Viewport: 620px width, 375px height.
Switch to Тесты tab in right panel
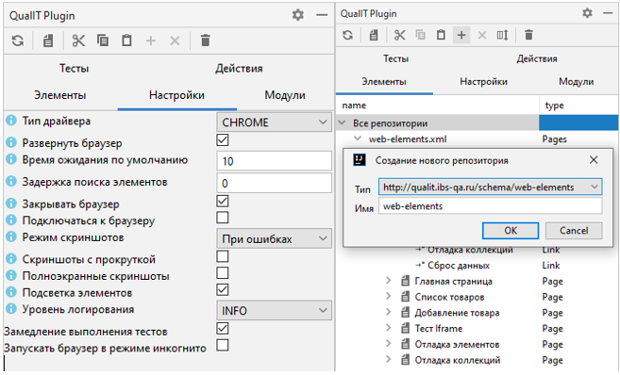pos(395,58)
